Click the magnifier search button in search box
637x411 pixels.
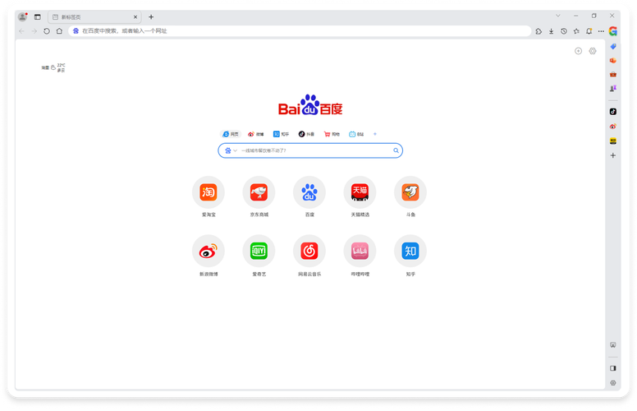(x=396, y=150)
